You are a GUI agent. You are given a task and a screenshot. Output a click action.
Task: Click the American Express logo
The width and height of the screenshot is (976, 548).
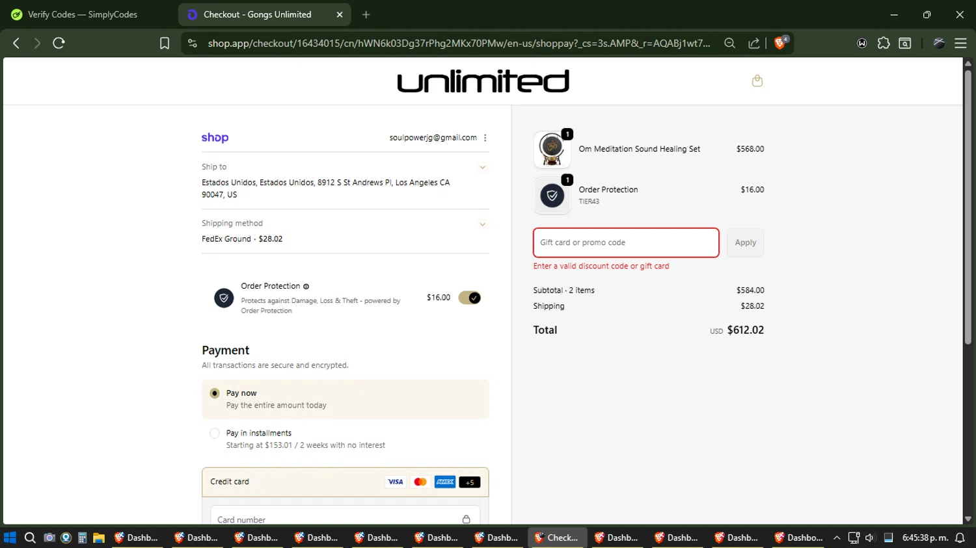click(445, 482)
